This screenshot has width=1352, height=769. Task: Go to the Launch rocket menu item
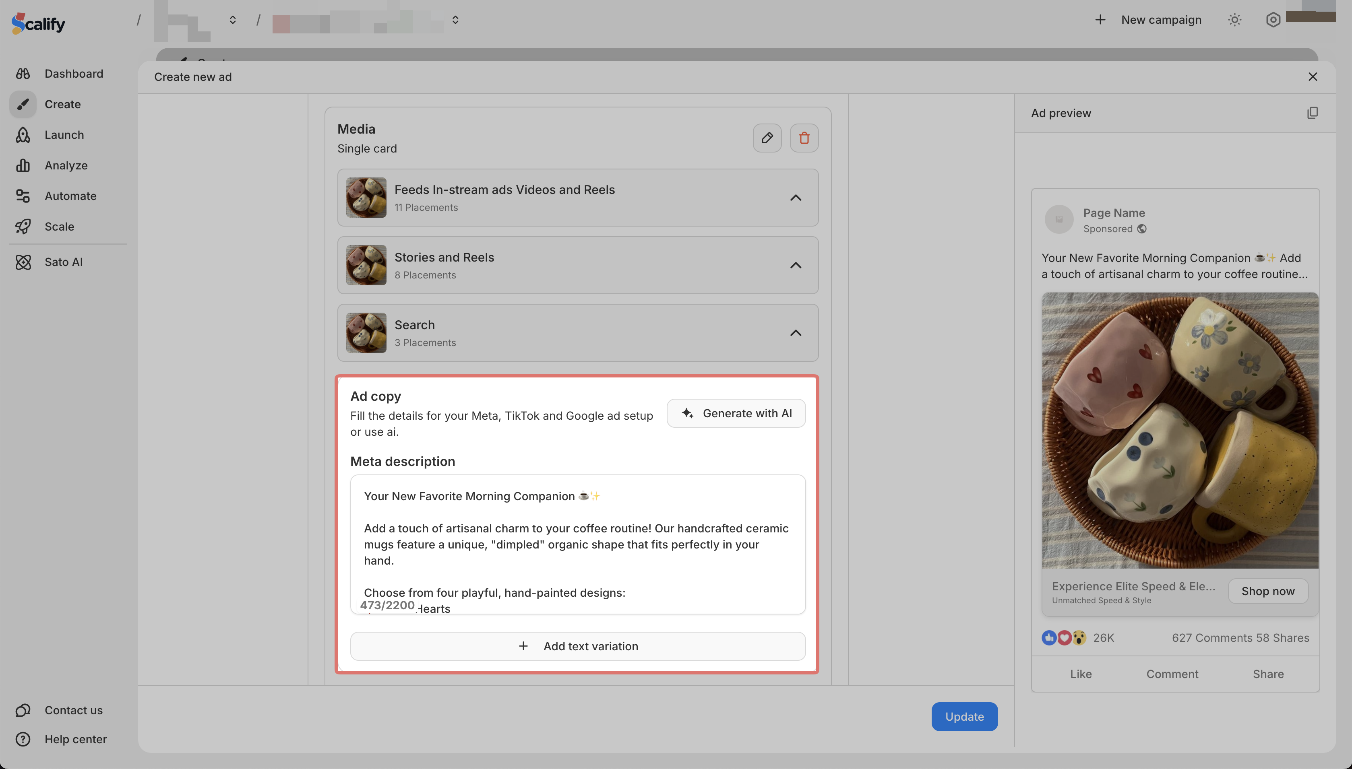[x=64, y=135]
